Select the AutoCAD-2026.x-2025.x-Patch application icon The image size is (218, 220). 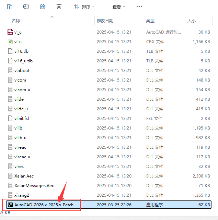[10, 205]
